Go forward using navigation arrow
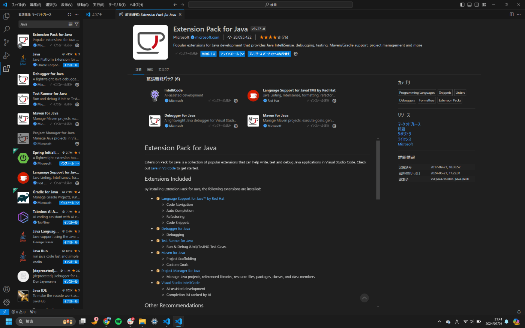 point(183,4)
